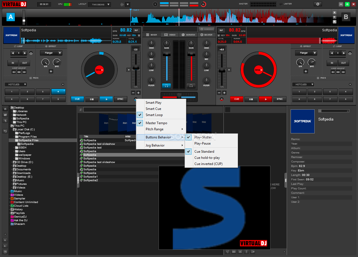The width and height of the screenshot is (358, 257).
Task: Select Cue hold-to-play option
Action: pos(211,158)
